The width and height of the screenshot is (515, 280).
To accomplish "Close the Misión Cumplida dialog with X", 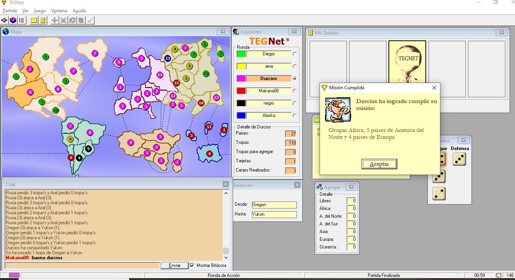I will 434,88.
